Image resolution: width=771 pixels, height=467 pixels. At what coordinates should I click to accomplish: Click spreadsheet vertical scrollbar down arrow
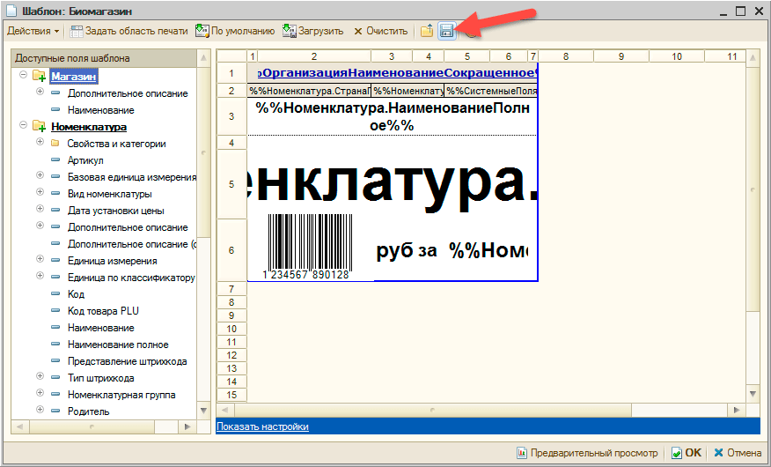753,394
